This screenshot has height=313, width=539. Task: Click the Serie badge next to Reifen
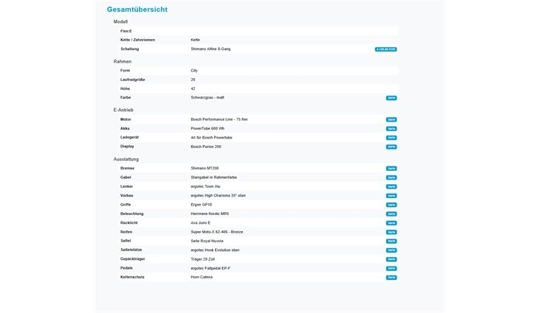[x=391, y=232]
